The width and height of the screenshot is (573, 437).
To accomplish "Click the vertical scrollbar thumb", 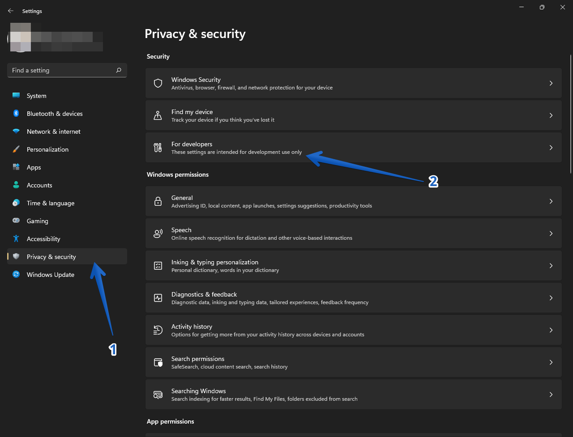I will pos(571,114).
